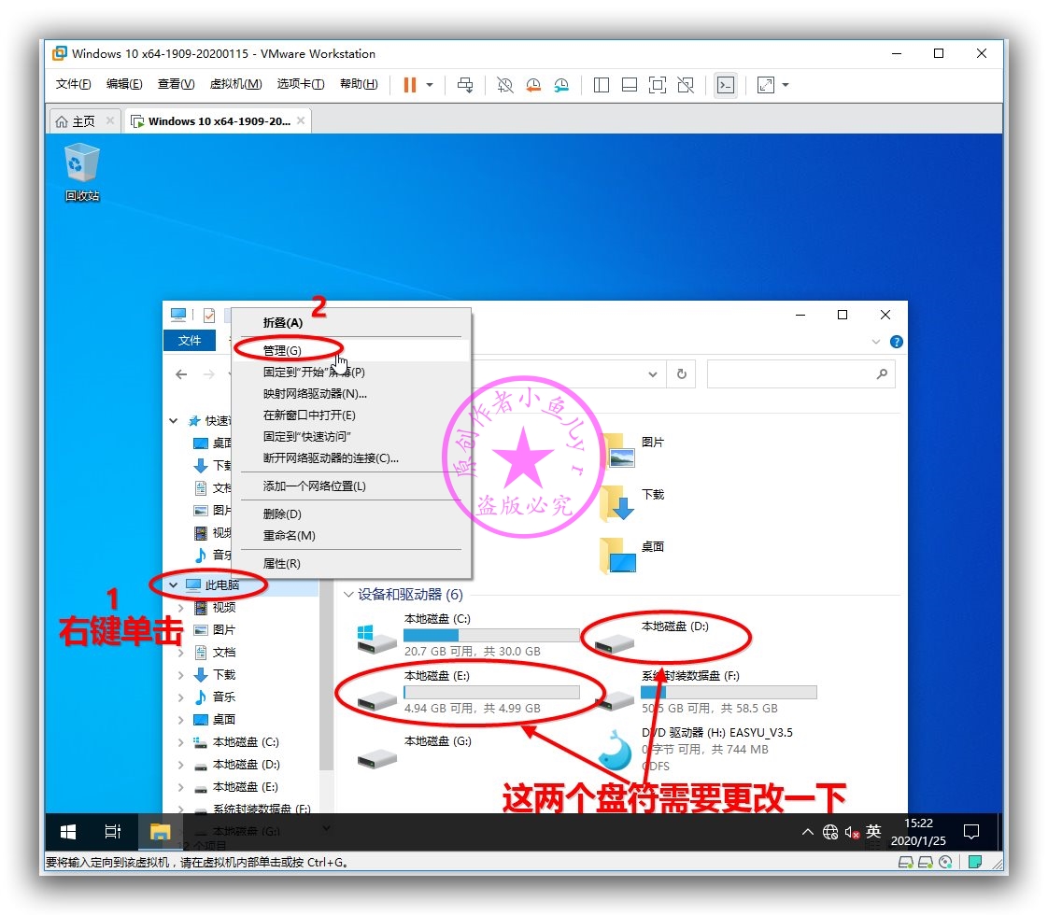This screenshot has height=915, width=1048.
Task: Expand 本地磁盘 (C:) in the navigation tree
Action: (x=180, y=742)
